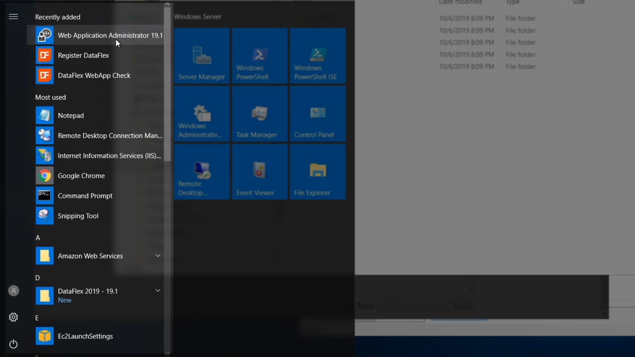Screen dimensions: 635x357
Task: Open the Windows PowerShell ISE tile
Action: point(317,56)
